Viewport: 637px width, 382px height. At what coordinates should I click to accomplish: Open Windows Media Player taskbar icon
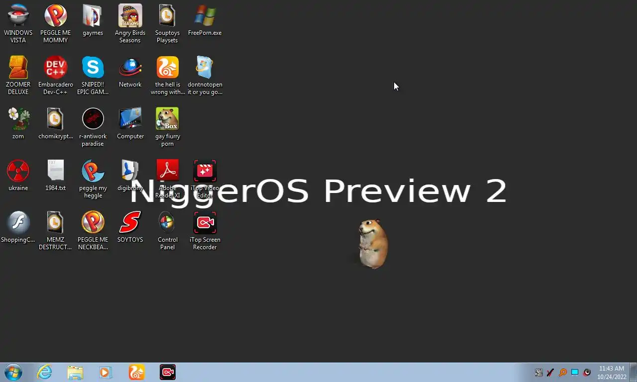coord(106,372)
